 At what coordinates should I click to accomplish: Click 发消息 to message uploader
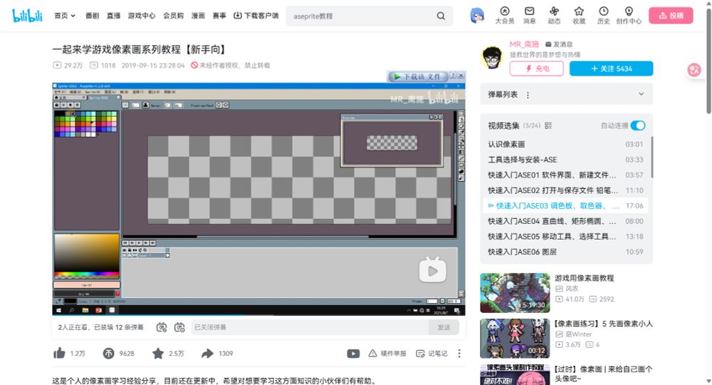[559, 44]
